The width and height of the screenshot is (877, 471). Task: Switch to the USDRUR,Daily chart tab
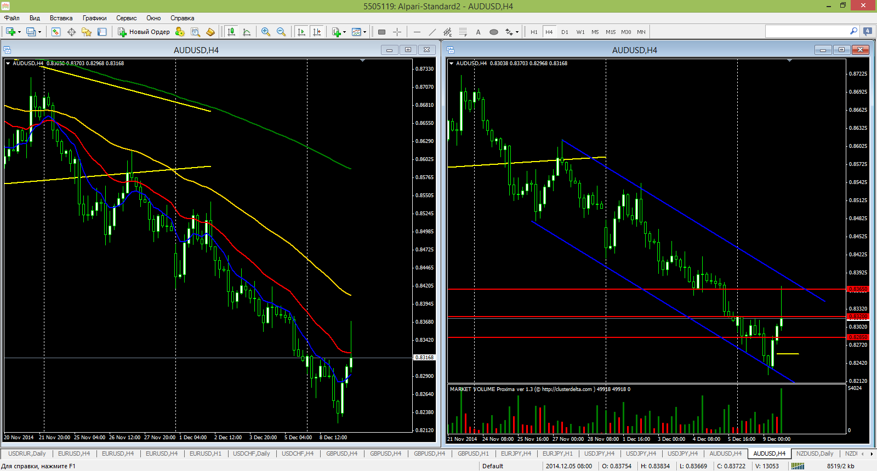tap(27, 453)
